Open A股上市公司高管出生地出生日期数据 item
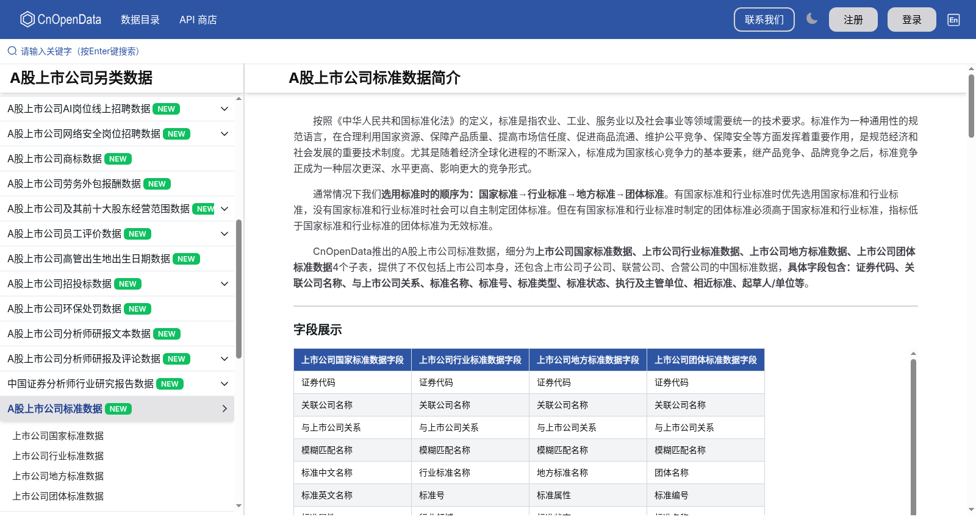 pos(117,259)
